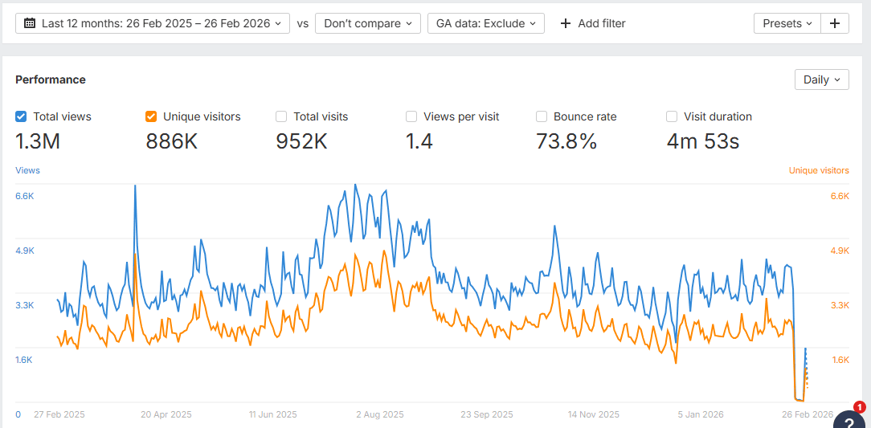Change the Daily granularity dropdown
The height and width of the screenshot is (428, 871).
coord(821,79)
